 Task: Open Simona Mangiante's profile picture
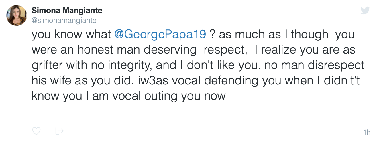(x=16, y=16)
